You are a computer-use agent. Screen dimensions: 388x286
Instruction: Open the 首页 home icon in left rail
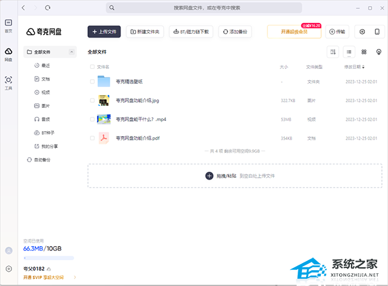pos(8,24)
